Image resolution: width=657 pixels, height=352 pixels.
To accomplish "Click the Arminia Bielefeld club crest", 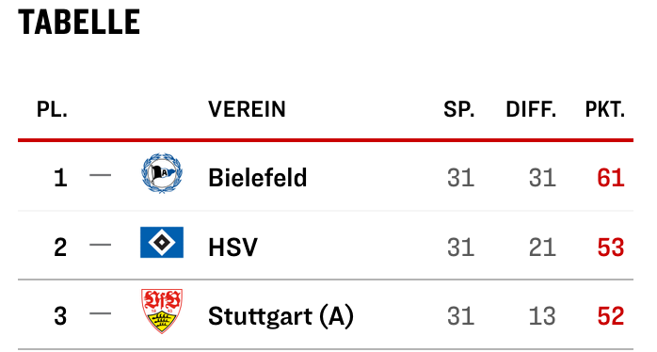I will [162, 173].
